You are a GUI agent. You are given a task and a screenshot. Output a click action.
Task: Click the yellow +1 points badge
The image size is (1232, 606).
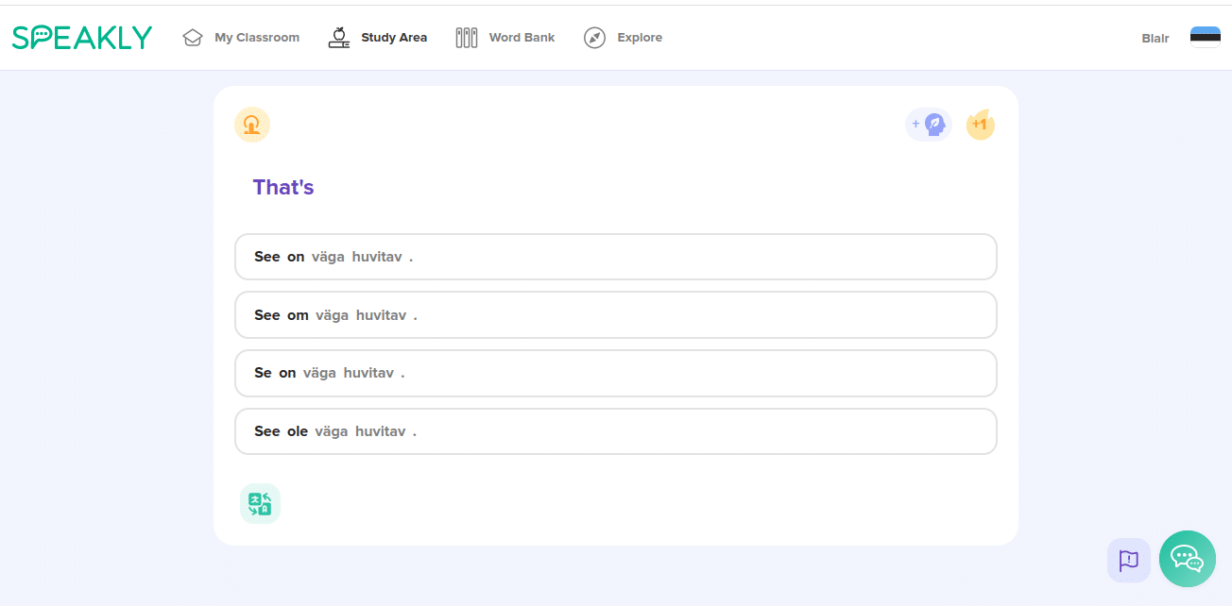[x=981, y=125]
